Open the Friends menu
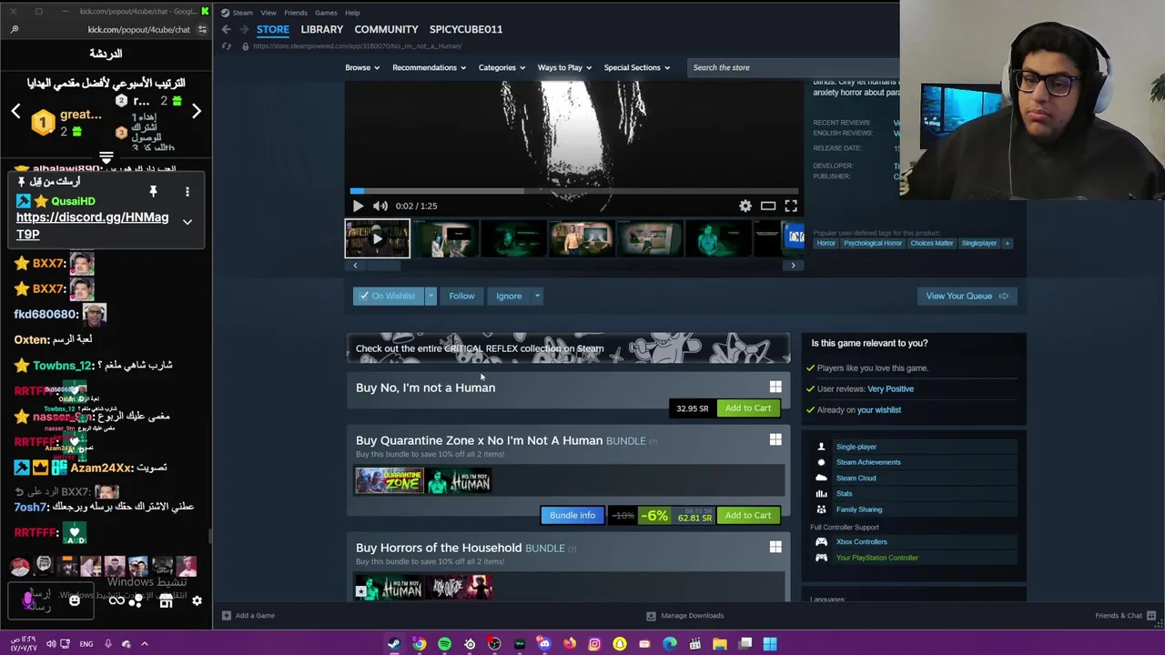 pyautogui.click(x=296, y=13)
